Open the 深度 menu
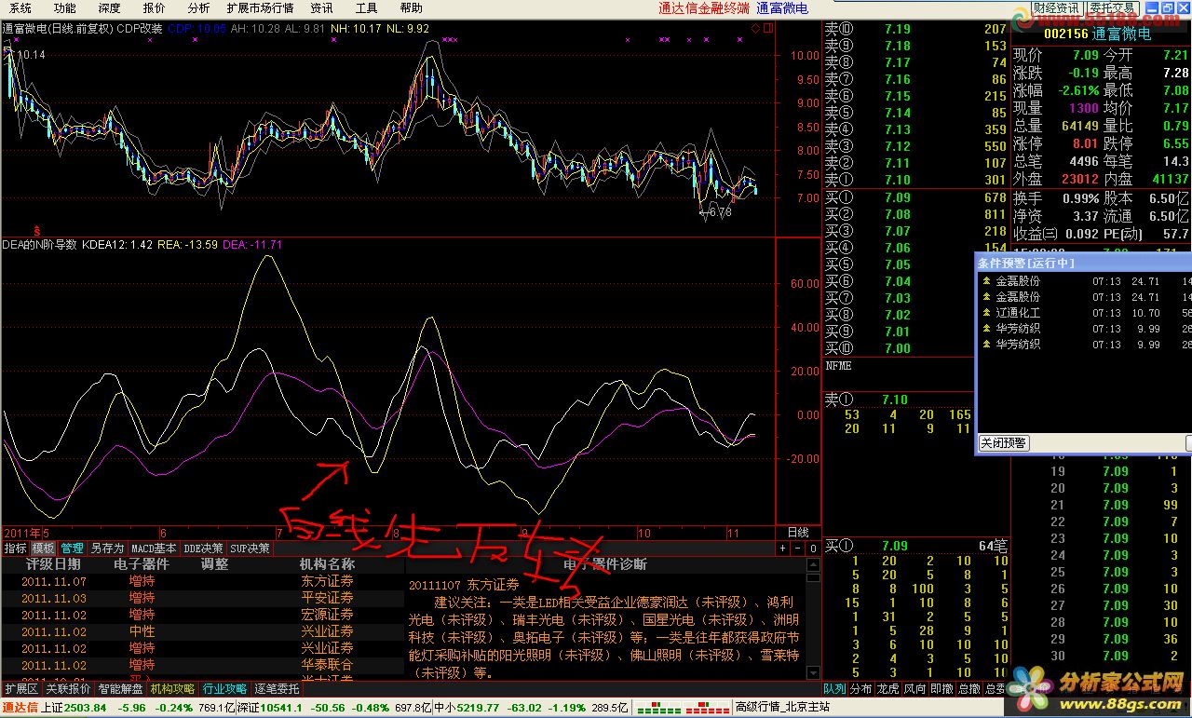 [x=109, y=7]
